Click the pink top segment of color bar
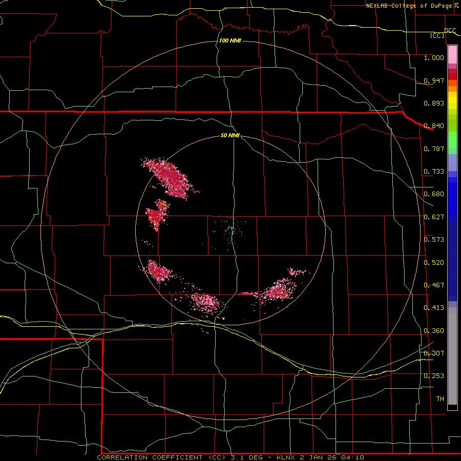 pyautogui.click(x=452, y=54)
